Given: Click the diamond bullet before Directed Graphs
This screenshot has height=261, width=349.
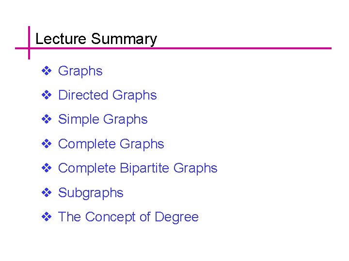Looking at the screenshot, I should coord(47,95).
